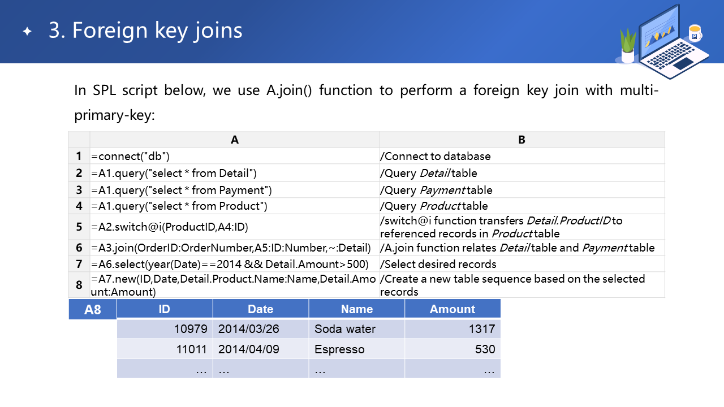Click the potted plant illustration
The image size is (724, 407).
[x=628, y=46]
